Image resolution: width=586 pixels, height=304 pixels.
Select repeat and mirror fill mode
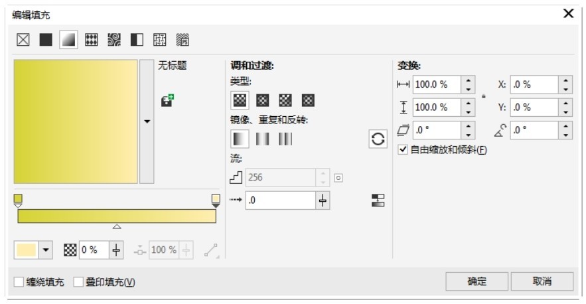click(262, 139)
